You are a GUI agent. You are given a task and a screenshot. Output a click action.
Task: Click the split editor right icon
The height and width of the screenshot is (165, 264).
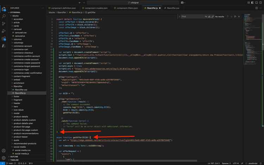[x=257, y=8]
